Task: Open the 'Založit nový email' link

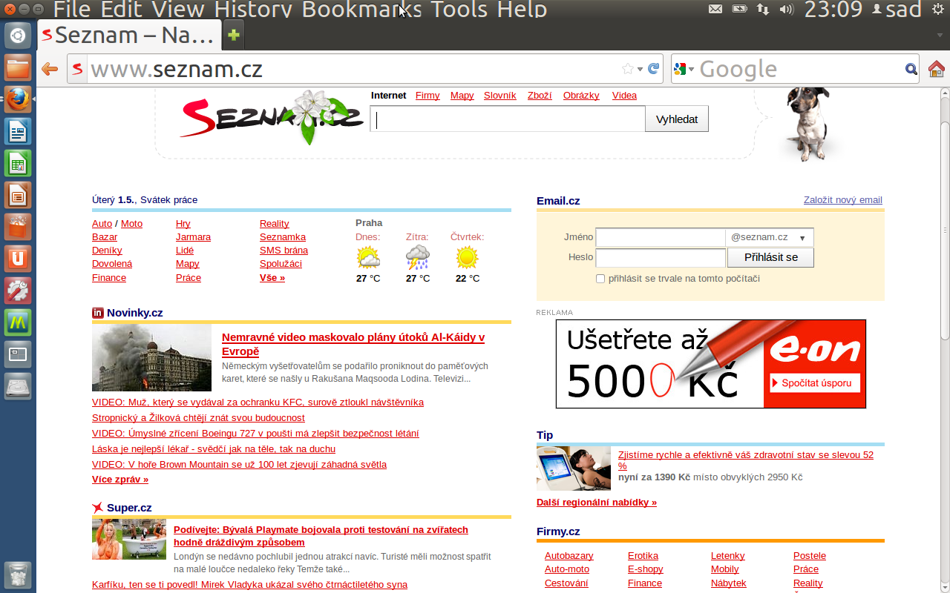Action: [843, 200]
